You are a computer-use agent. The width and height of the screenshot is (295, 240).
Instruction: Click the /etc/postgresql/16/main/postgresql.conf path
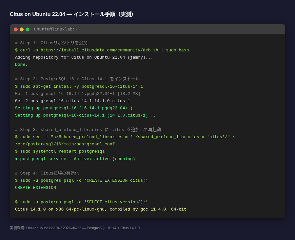pos(65,144)
